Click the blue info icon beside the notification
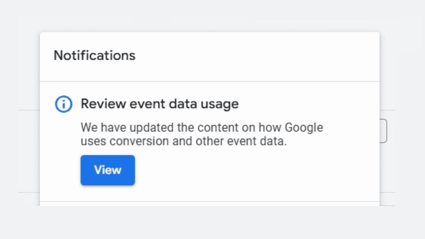Image resolution: width=425 pixels, height=239 pixels. click(x=63, y=104)
